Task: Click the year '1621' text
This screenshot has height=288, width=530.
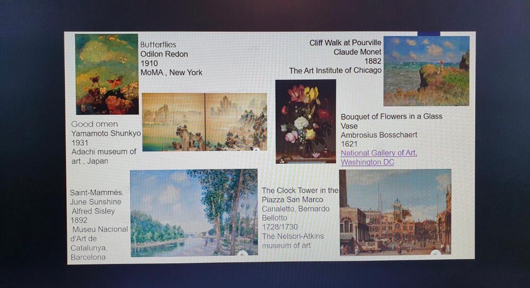Action: (349, 144)
